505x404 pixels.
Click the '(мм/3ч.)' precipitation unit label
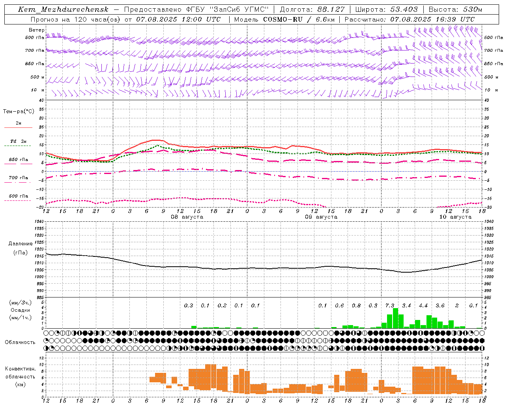[x=21, y=303]
